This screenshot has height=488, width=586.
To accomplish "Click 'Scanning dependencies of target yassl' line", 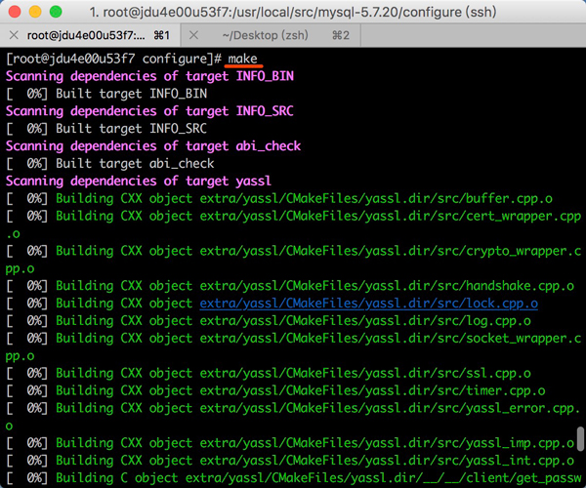I will pyautogui.click(x=139, y=182).
